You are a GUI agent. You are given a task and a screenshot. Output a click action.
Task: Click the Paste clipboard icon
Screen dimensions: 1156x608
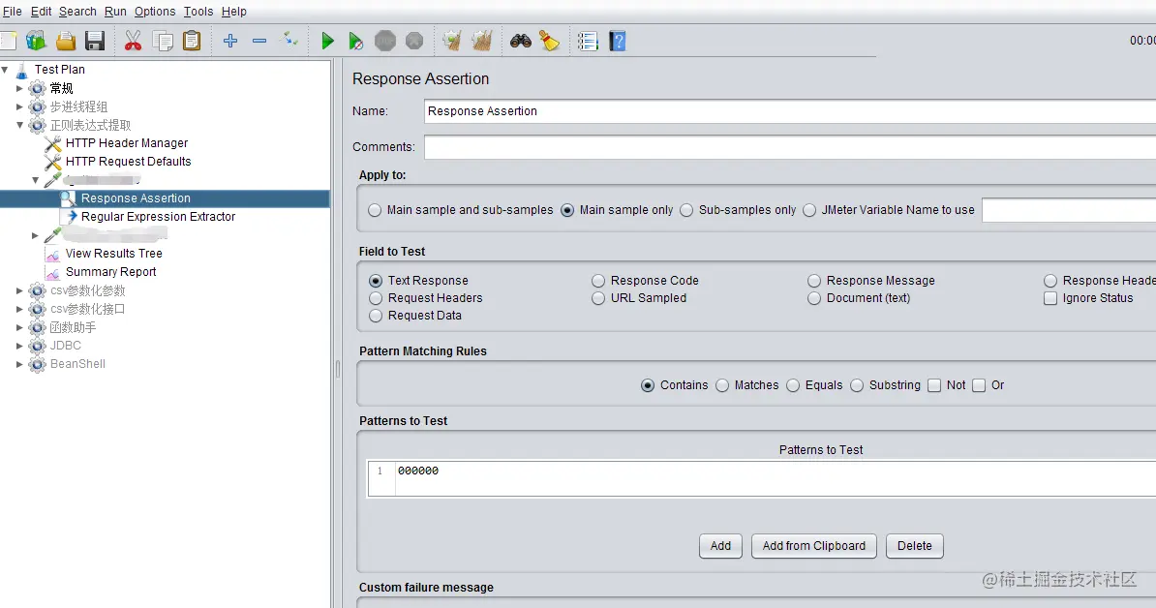pos(192,42)
